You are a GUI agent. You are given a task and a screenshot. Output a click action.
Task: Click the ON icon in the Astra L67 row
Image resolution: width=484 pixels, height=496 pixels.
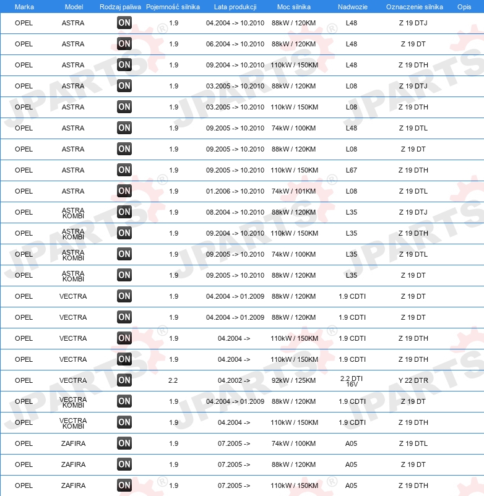124,170
